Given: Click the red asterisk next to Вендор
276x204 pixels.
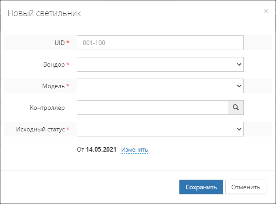Looking at the screenshot, I should (x=68, y=64).
